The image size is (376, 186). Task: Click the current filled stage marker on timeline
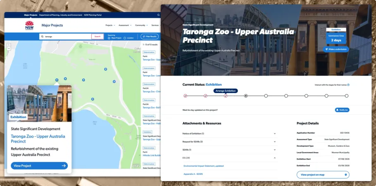[x=246, y=96]
